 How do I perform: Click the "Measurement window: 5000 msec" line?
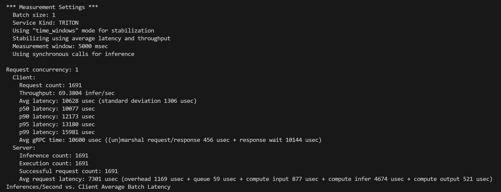click(x=60, y=46)
